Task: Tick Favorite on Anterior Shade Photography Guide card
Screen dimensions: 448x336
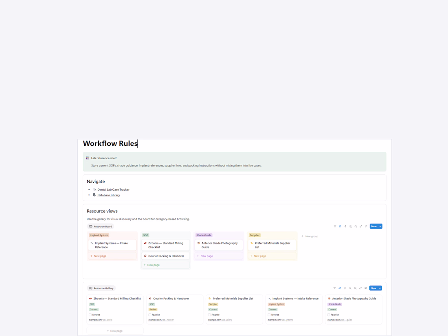Action: click(329, 314)
